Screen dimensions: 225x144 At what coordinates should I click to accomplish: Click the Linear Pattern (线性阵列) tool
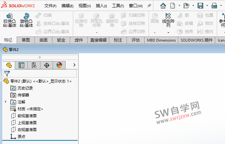click(x=168, y=20)
